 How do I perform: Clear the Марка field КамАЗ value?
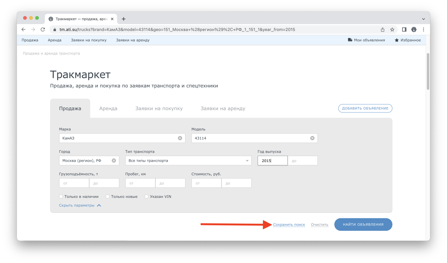(180, 138)
